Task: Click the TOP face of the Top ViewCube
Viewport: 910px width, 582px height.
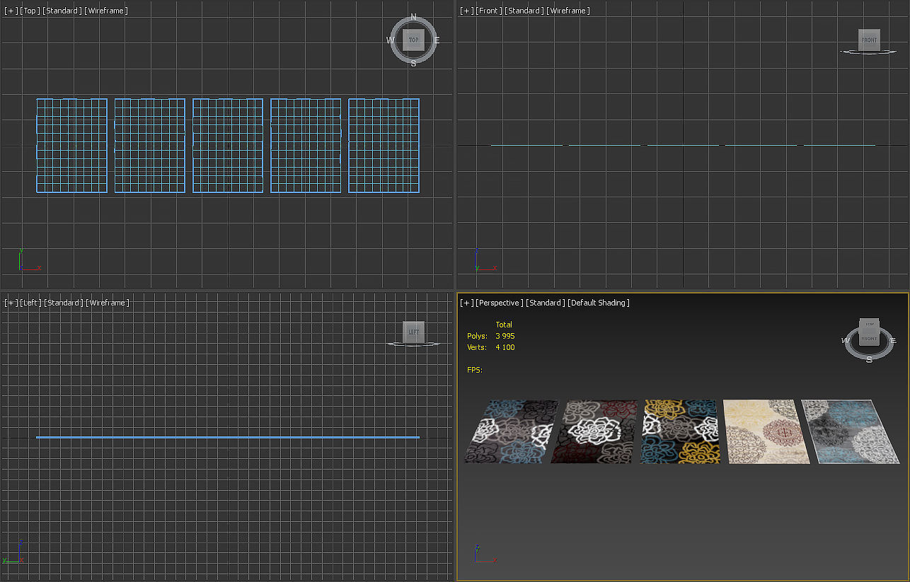Action: (x=413, y=40)
